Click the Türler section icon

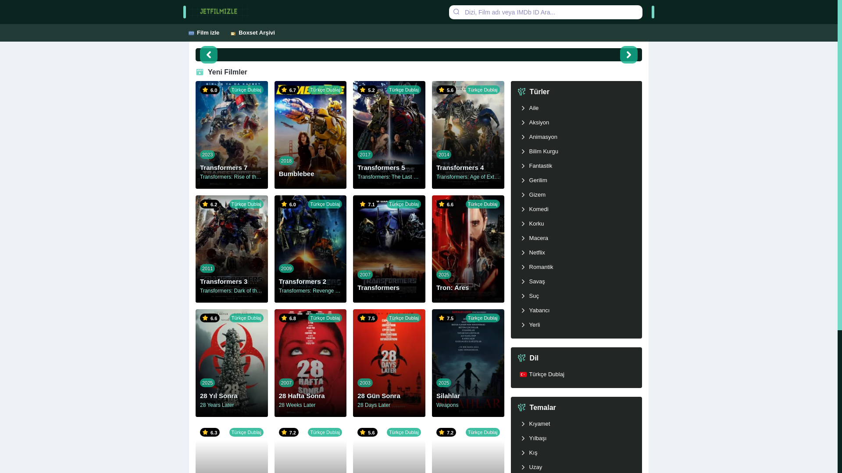click(x=521, y=92)
